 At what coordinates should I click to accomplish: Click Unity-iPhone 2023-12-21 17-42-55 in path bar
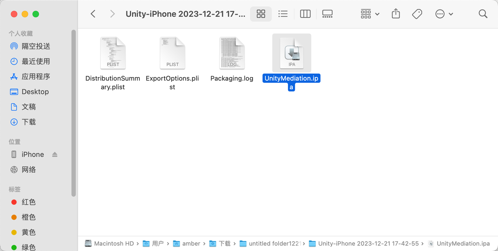364,244
